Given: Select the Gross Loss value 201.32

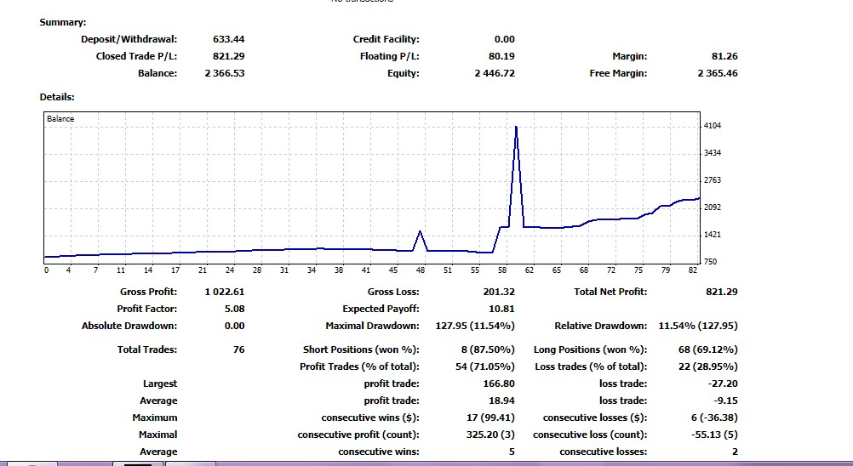Looking at the screenshot, I should [x=499, y=292].
